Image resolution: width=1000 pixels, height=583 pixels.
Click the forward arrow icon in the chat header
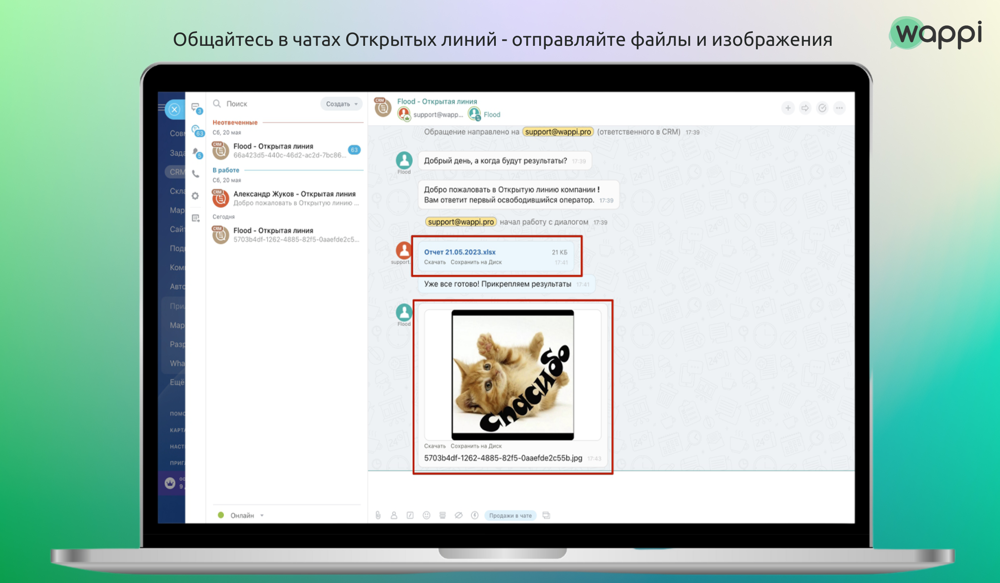[805, 108]
